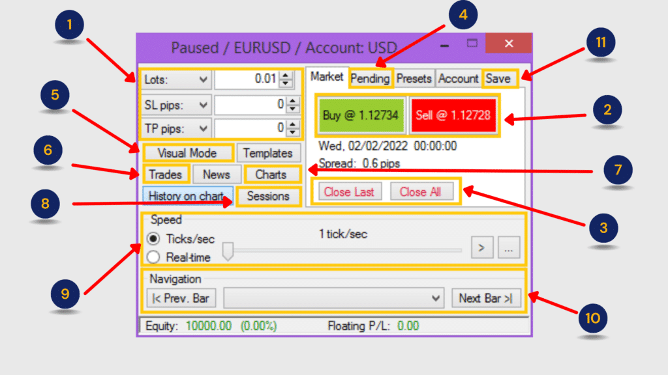The image size is (668, 375).
Task: Close the last trade
Action: tap(348, 191)
